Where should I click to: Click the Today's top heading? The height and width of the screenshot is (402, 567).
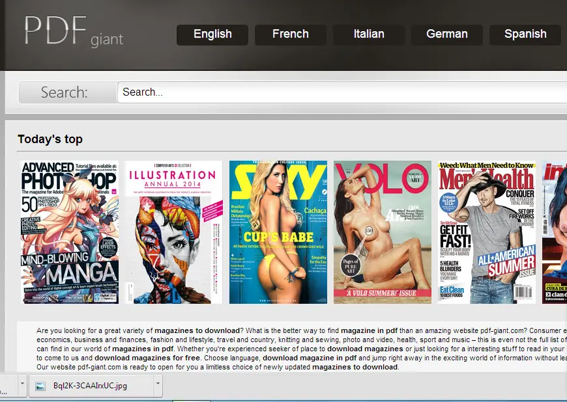point(50,139)
